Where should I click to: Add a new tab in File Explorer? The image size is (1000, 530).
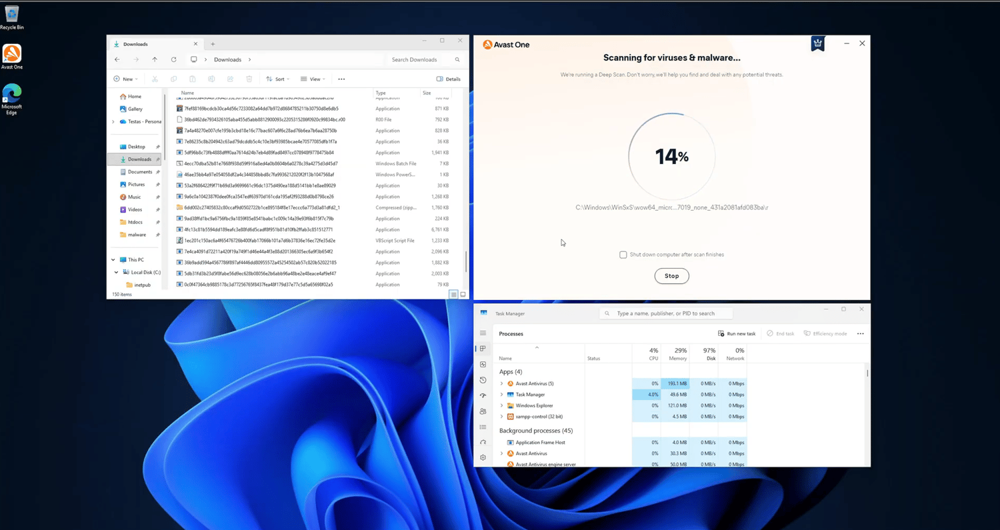(x=213, y=44)
